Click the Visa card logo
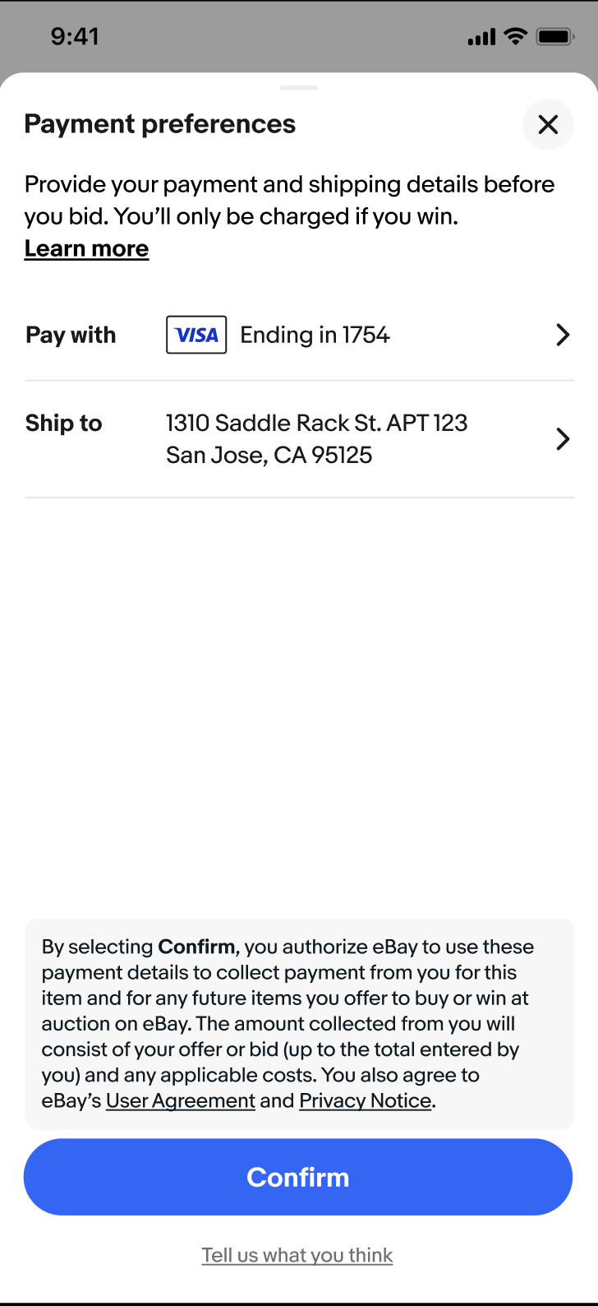The width and height of the screenshot is (598, 1306). [196, 335]
